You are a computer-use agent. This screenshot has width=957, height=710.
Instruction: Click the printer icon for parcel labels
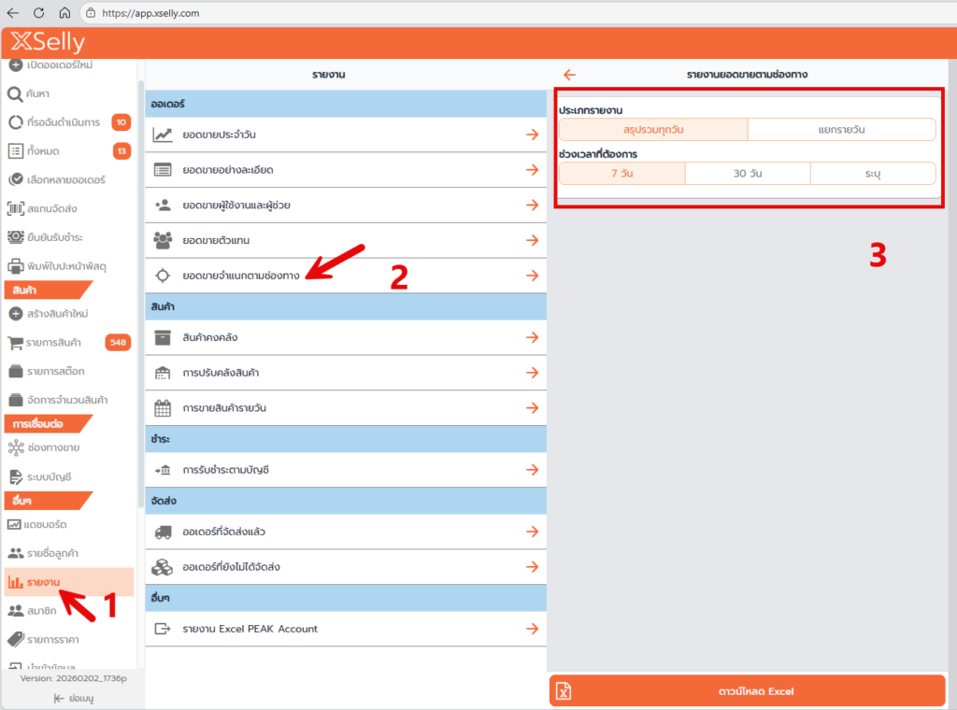tap(15, 266)
